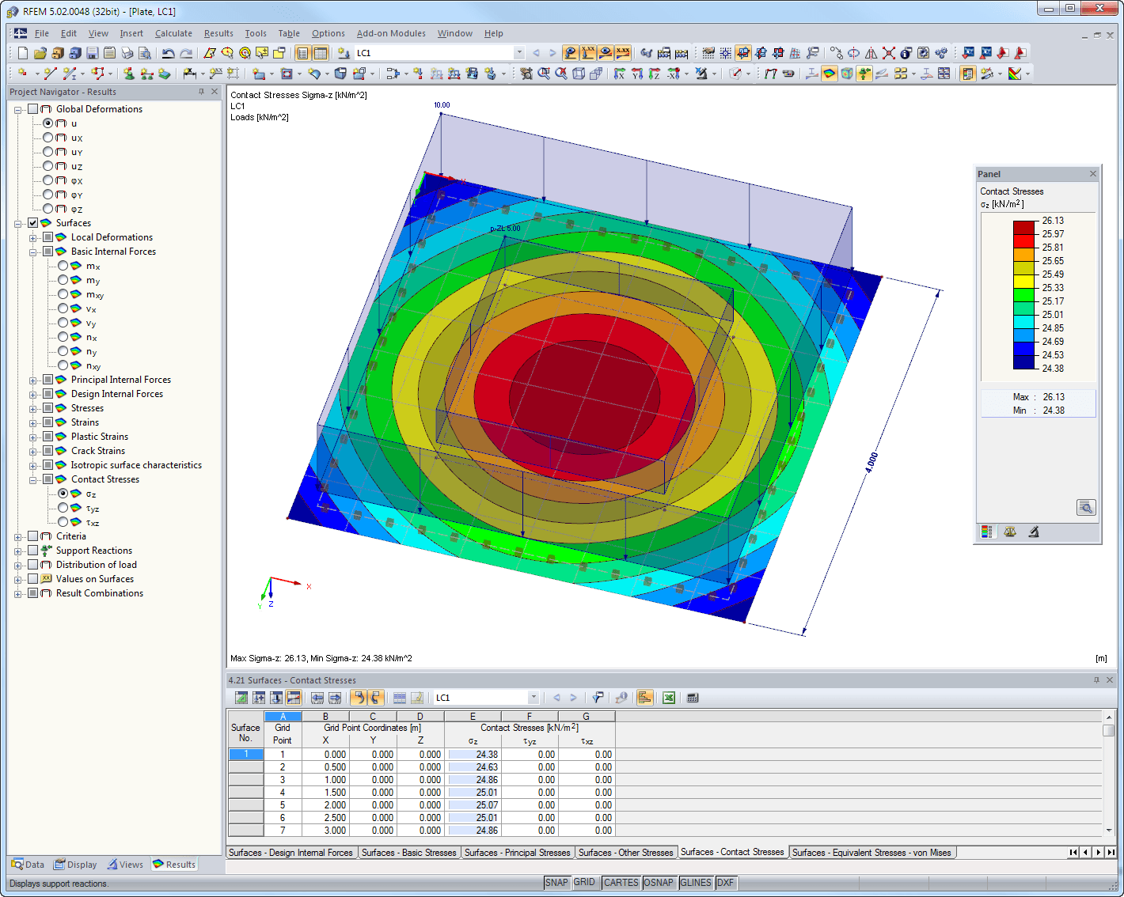Switch to Surfaces - Equivalent Stresses - von Mises tab
Screen dimensions: 1124x897
(871, 853)
